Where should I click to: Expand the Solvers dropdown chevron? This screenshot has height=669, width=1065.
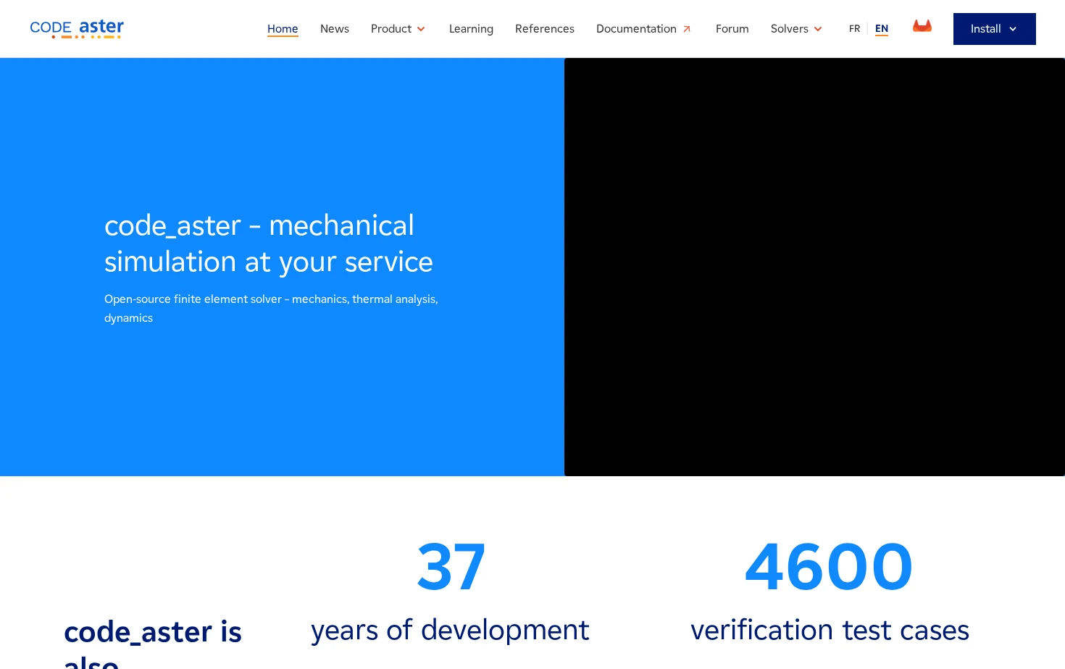[818, 29]
